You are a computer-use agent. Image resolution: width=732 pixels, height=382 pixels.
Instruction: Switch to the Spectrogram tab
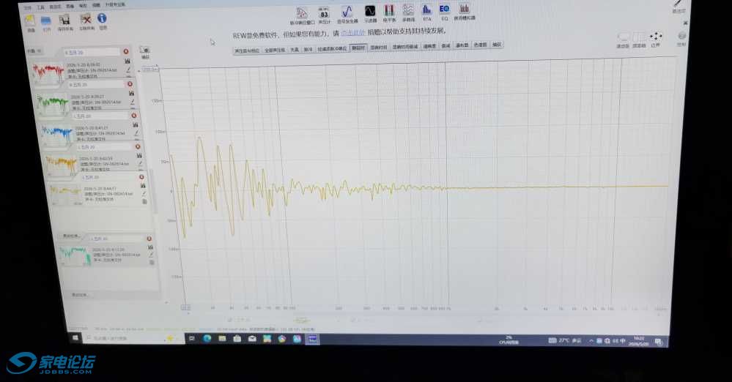480,45
